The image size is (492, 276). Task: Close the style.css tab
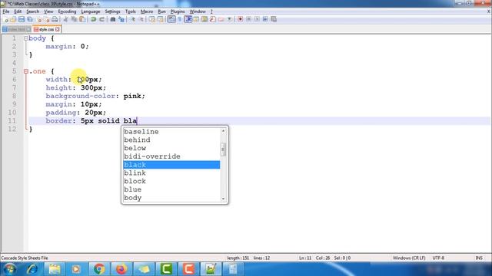tap(58, 29)
